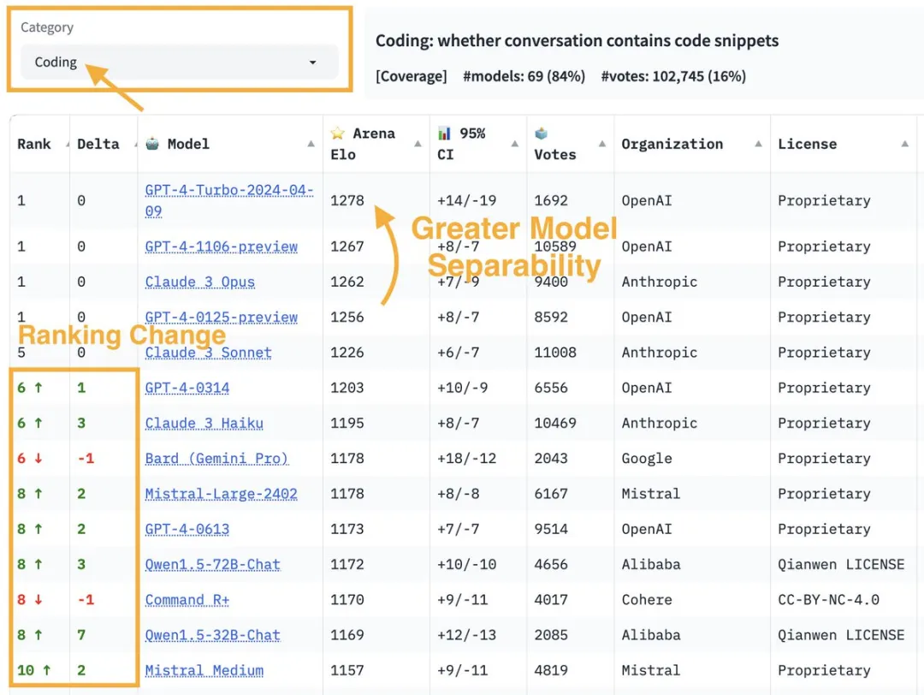
Task: Click the Votes column sort arrow
Action: point(602,144)
